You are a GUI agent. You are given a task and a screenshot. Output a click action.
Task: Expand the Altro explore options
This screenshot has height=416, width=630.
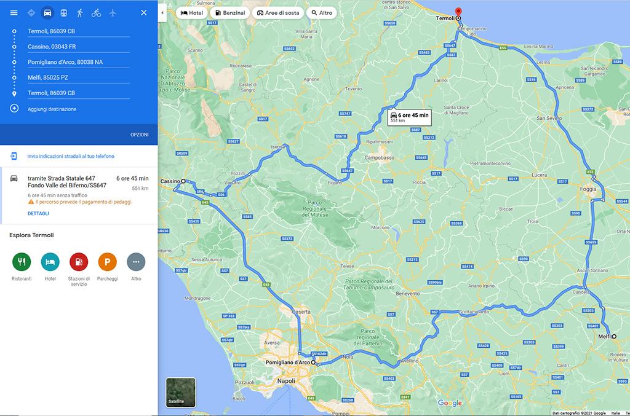point(136,262)
